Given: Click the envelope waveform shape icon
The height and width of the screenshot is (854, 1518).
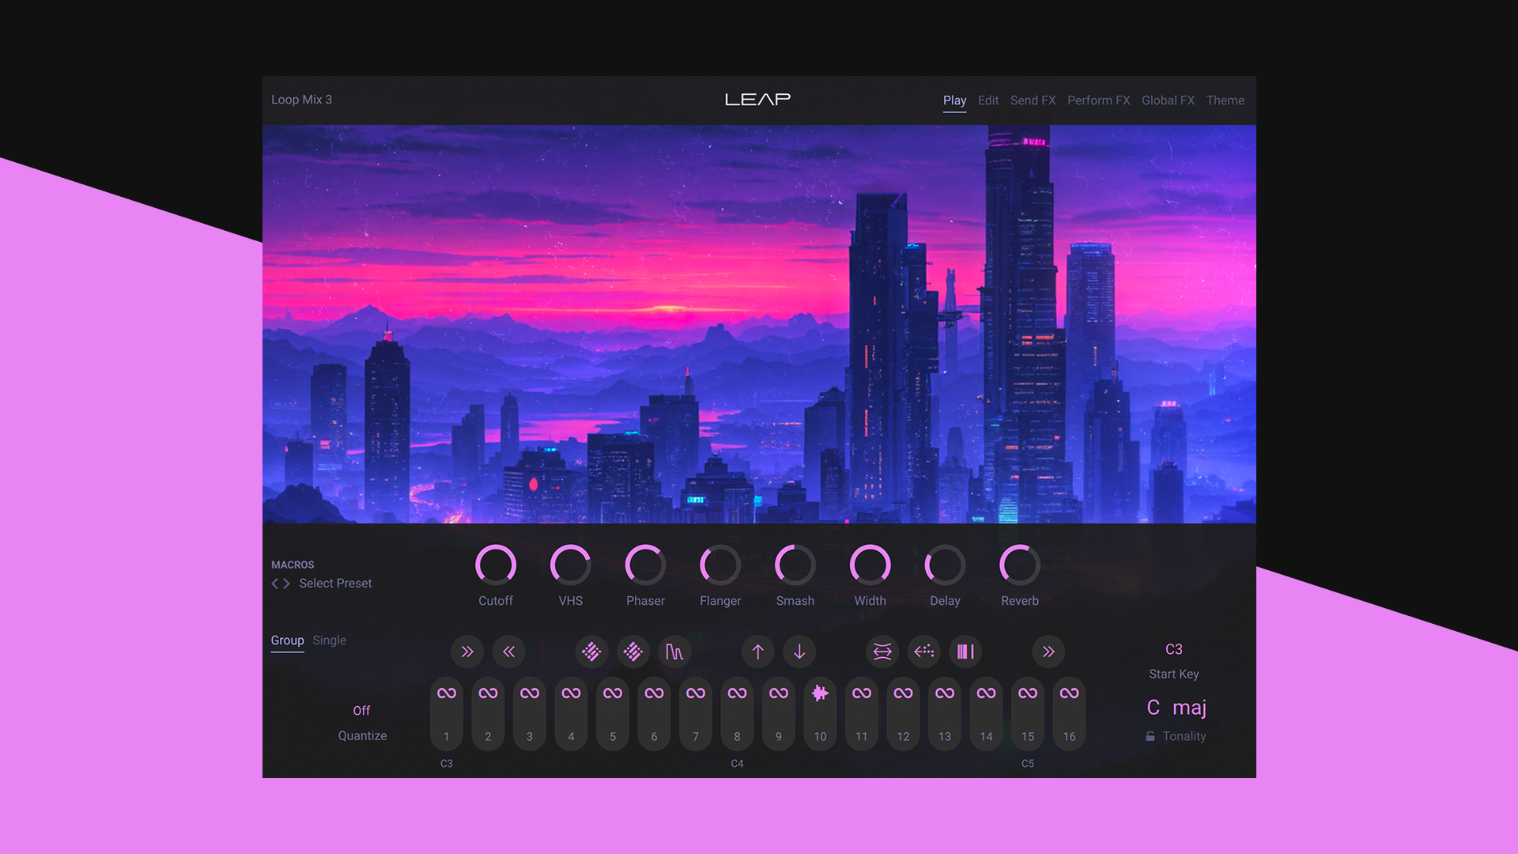Looking at the screenshot, I should [x=675, y=652].
